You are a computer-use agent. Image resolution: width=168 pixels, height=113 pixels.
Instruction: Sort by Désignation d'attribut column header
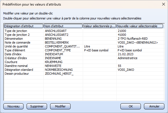point(24,26)
